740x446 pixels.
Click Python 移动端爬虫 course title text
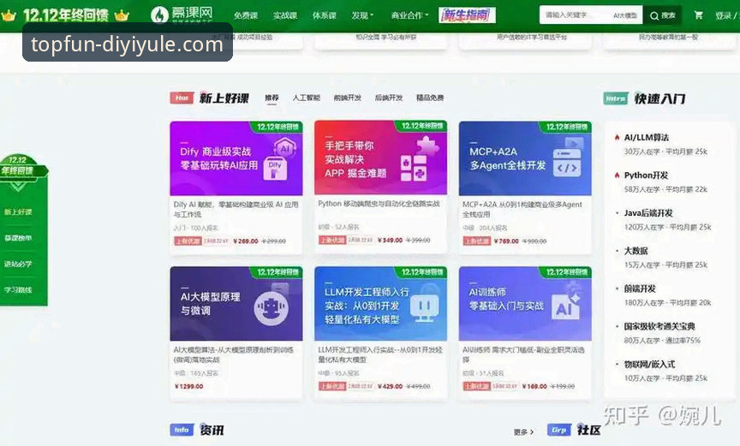click(x=379, y=204)
